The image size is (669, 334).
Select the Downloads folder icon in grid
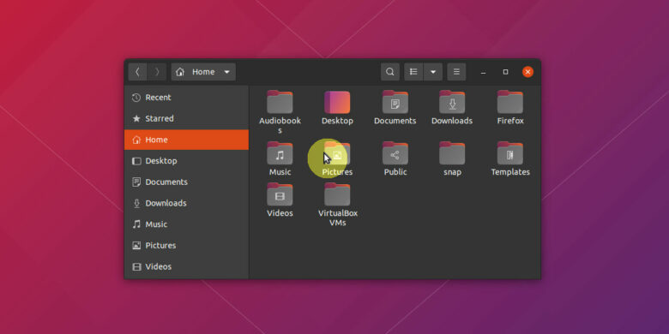point(452,102)
